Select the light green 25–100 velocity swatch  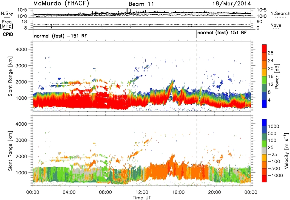tap(264, 144)
